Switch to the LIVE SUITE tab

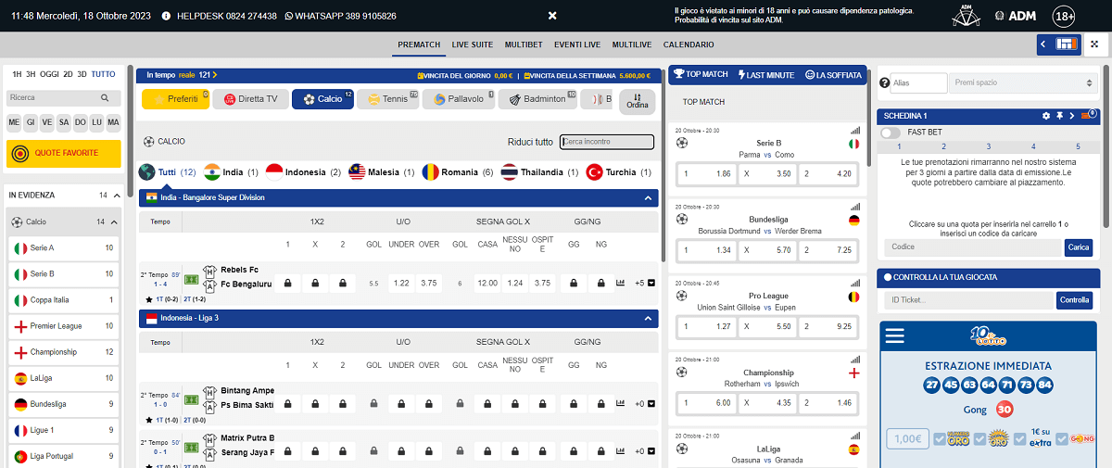coord(473,44)
